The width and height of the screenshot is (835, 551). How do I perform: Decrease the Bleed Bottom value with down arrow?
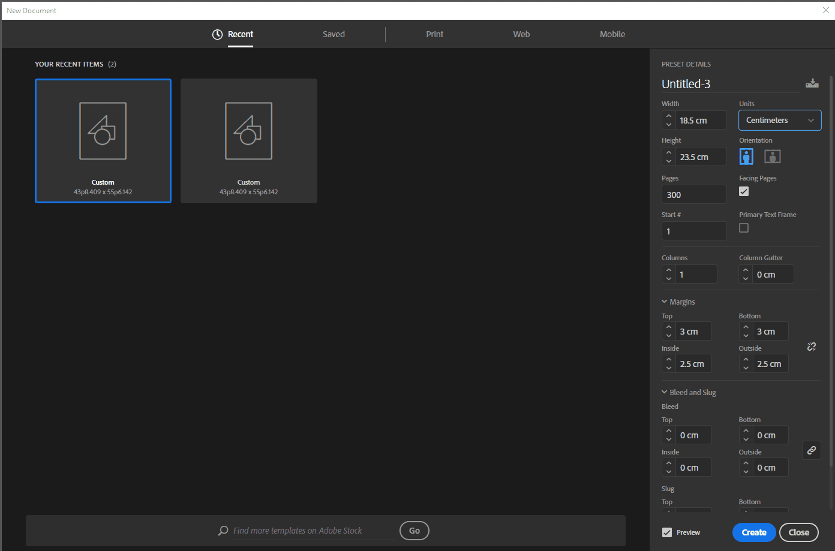[x=746, y=439]
